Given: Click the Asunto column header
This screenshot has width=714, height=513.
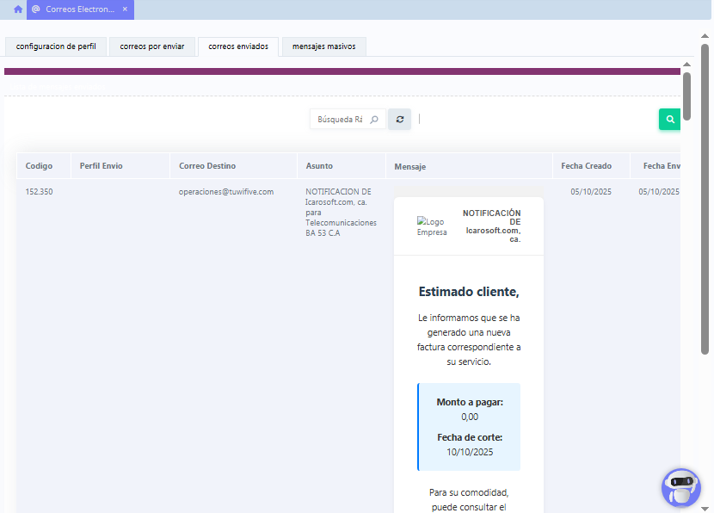Looking at the screenshot, I should 319,166.
